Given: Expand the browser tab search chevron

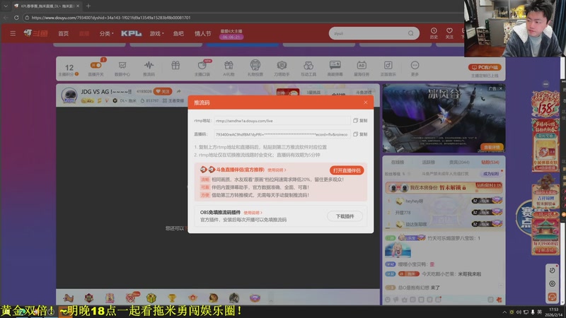Looking at the screenshot, I should click(6, 6).
